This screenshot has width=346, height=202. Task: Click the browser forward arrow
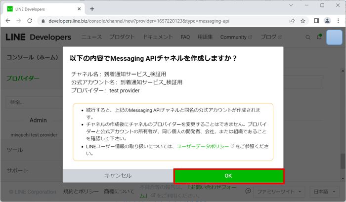point(19,21)
